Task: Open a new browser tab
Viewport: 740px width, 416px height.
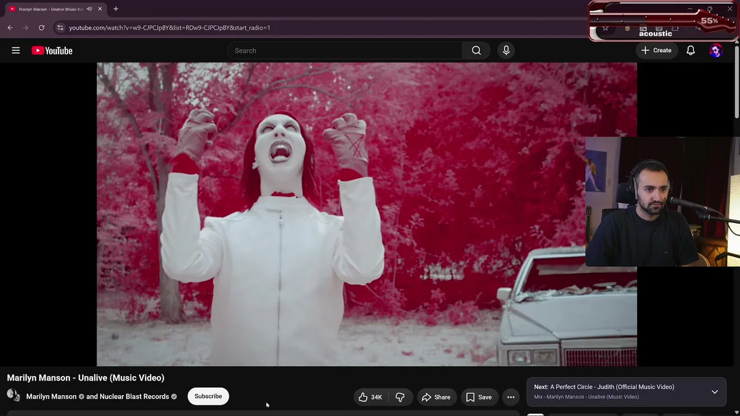Action: [x=116, y=9]
